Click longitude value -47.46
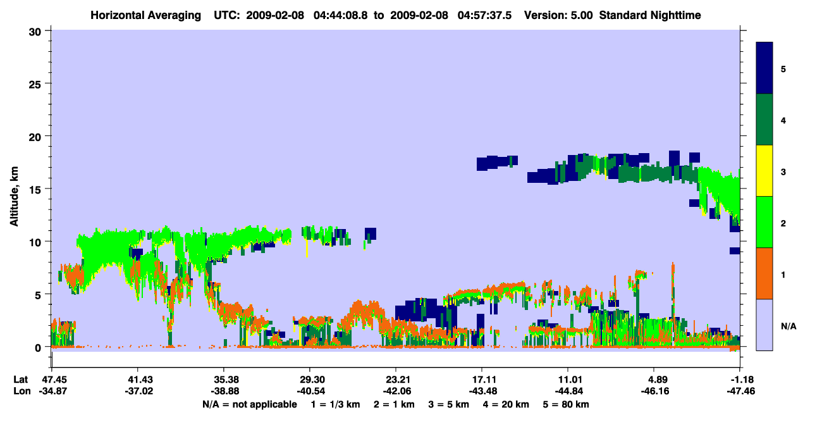Screen dimensions: 822x422 click(740, 392)
